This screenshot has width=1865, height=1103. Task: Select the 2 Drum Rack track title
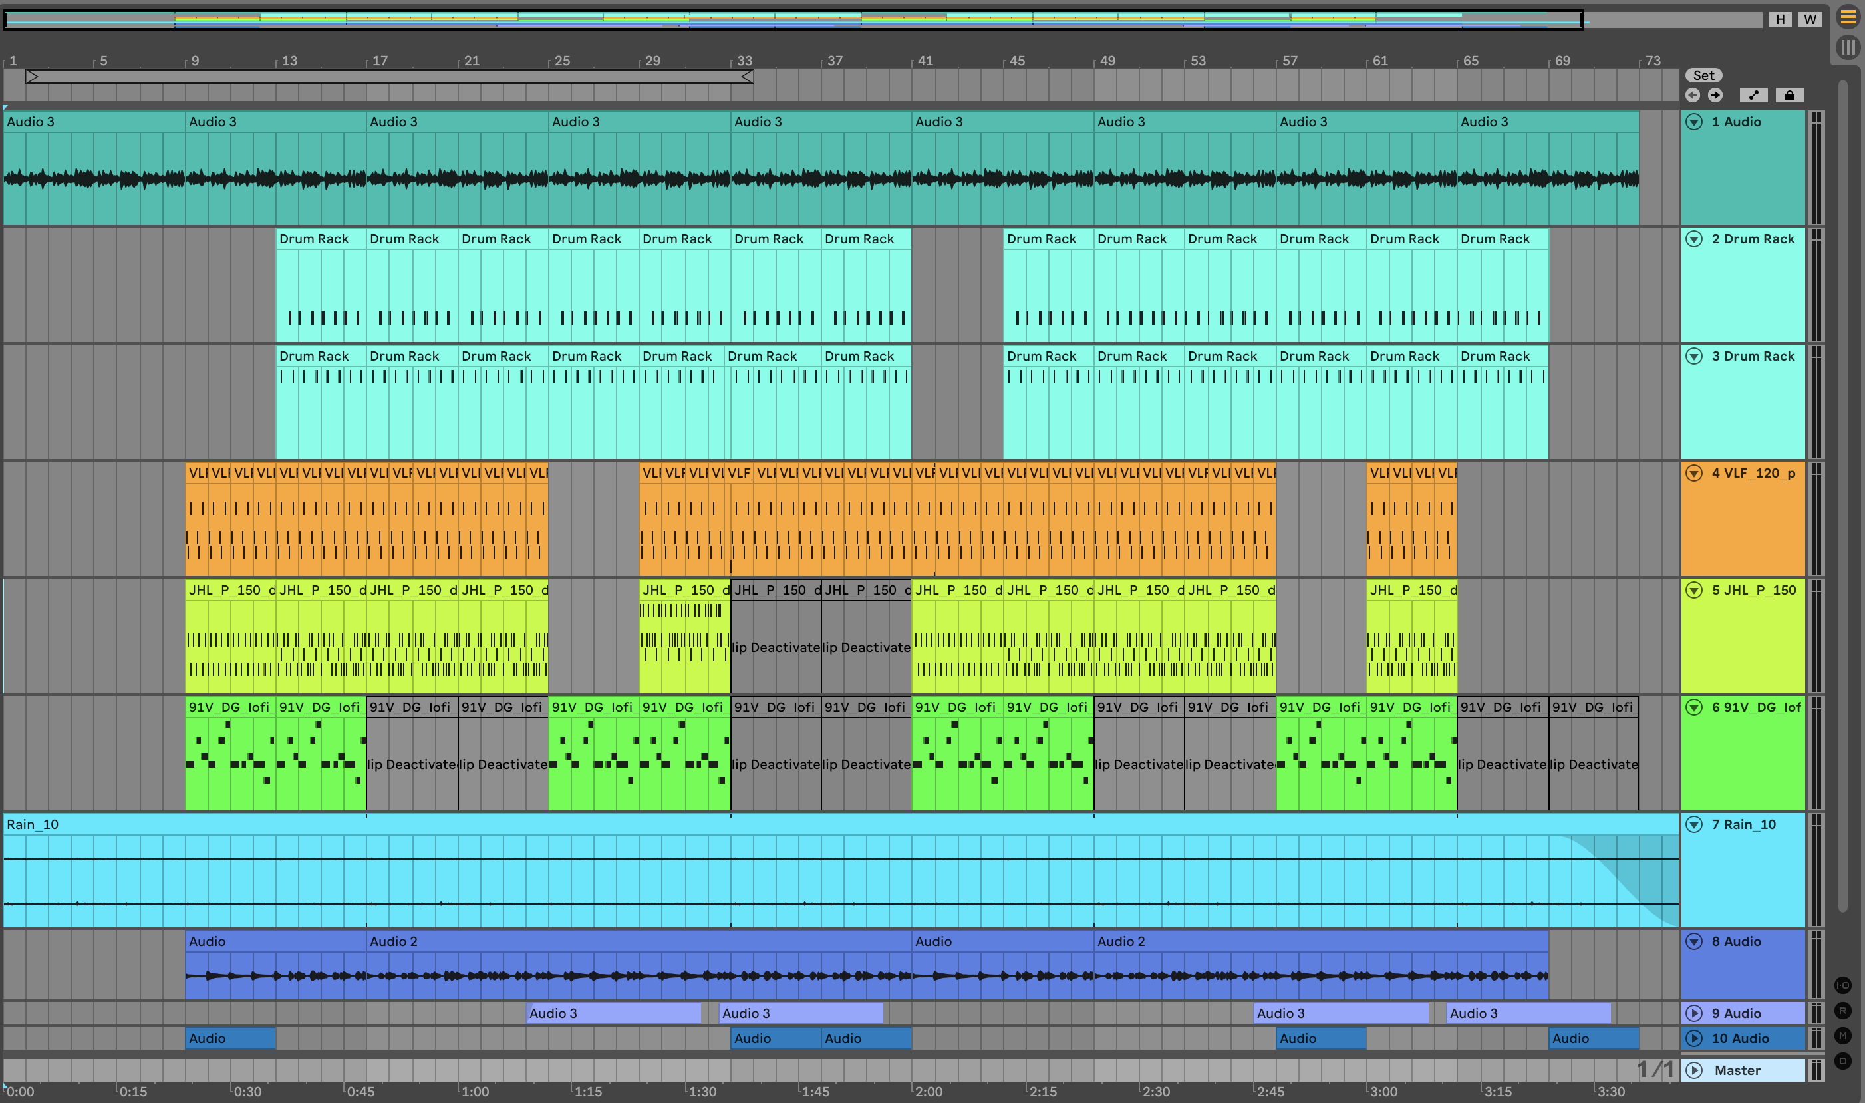coord(1753,239)
